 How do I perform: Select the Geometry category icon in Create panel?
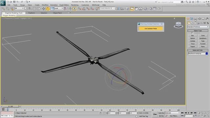pos(189,23)
